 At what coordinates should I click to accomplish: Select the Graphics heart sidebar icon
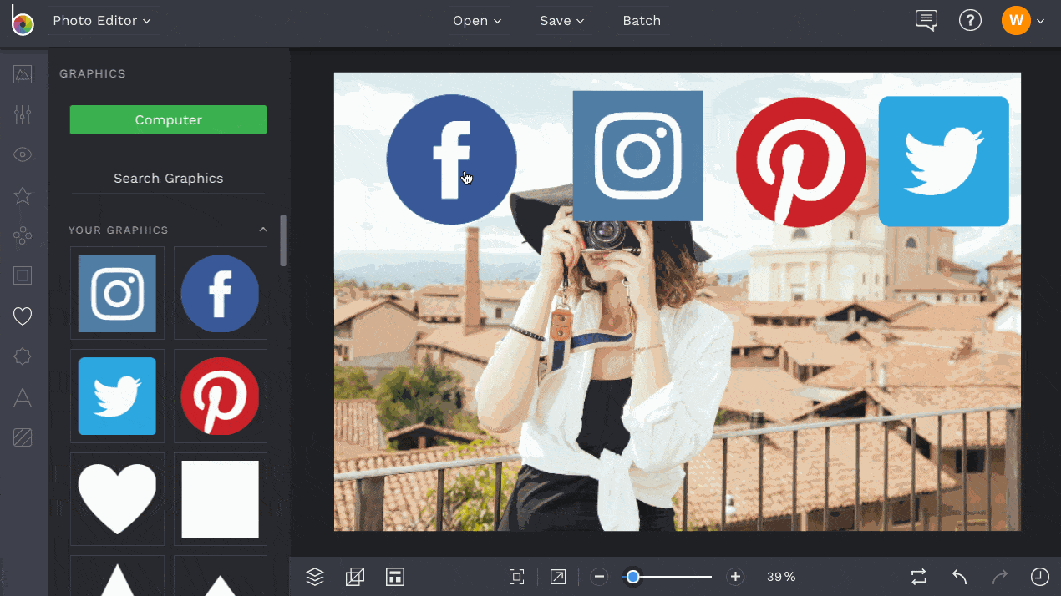[23, 316]
